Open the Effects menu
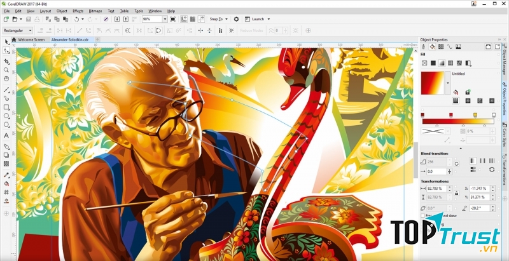The image size is (509, 261). coord(78,11)
